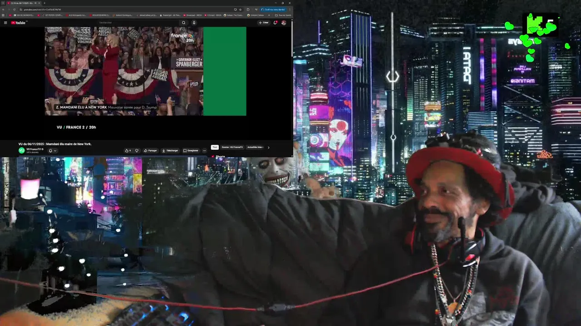Start voice search with the microphone icon
581x326 pixels.
click(194, 23)
